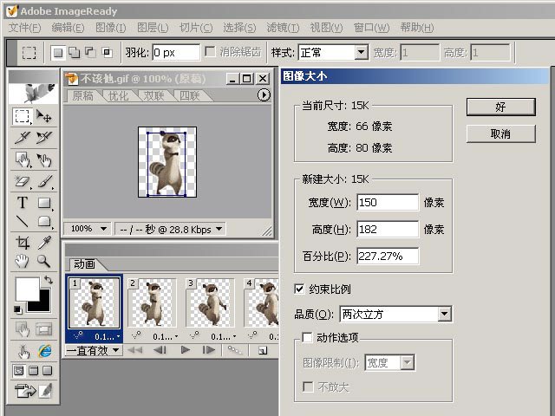Confirm with the 好 button
Screen dimensions: 555x416
pyautogui.click(x=501, y=107)
